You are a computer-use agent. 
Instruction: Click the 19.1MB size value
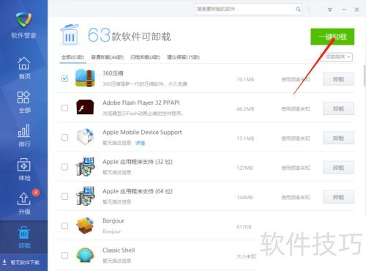[245, 80]
